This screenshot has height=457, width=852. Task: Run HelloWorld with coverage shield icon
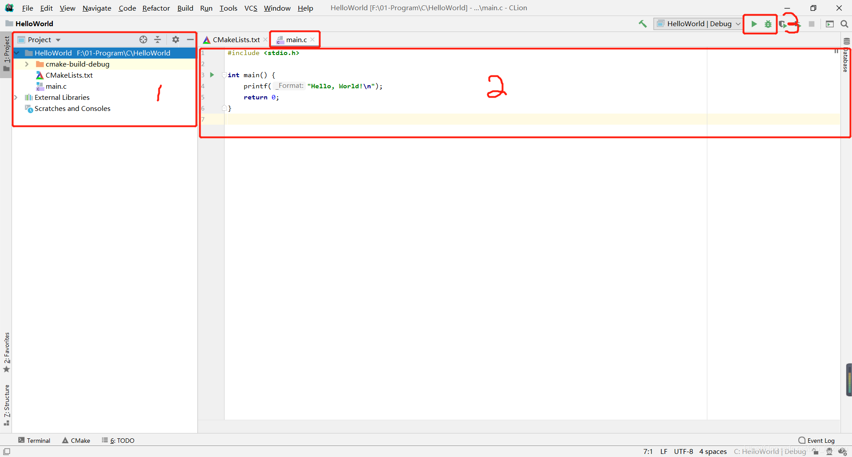coord(783,24)
